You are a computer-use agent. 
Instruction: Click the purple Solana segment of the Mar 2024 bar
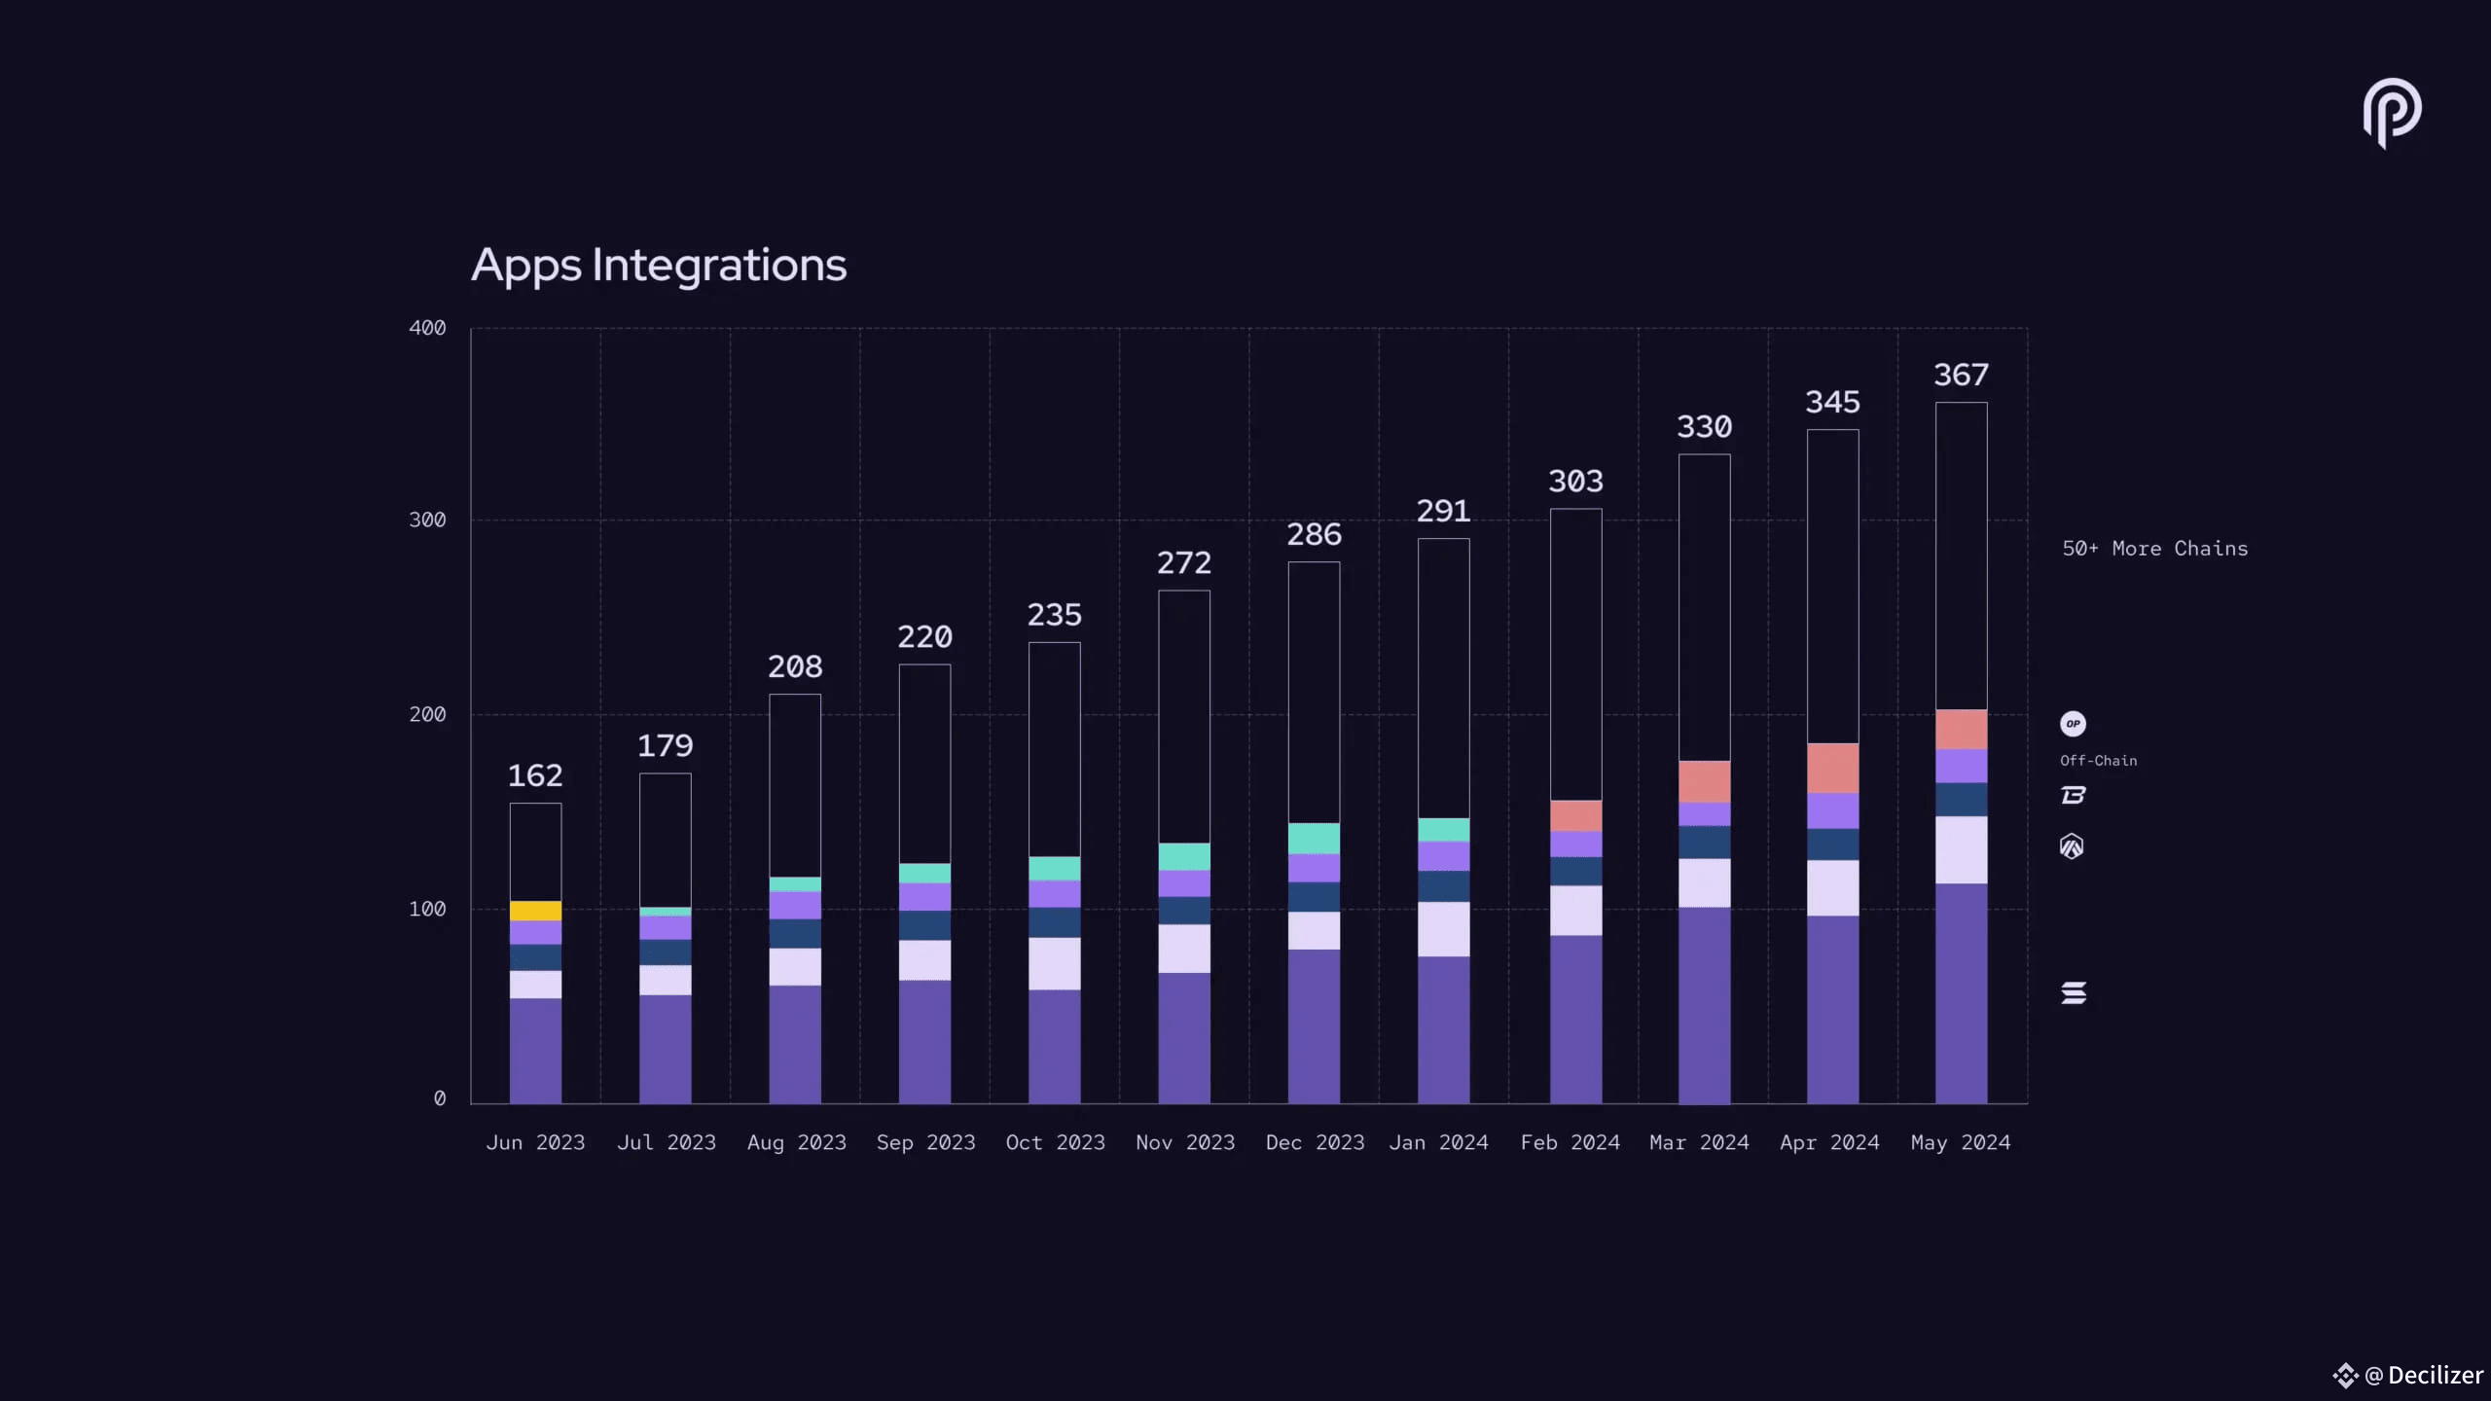coord(1704,1005)
